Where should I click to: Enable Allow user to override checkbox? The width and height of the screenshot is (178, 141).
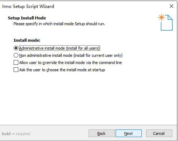point(16,63)
